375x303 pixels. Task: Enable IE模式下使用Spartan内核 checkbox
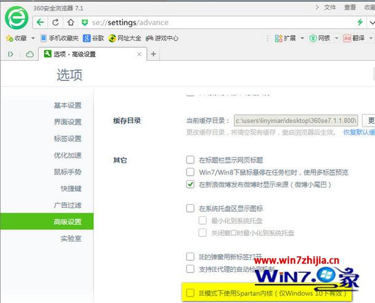point(190,293)
